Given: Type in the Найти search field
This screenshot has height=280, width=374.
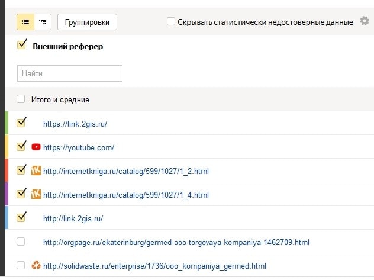Looking at the screenshot, I should [69, 73].
